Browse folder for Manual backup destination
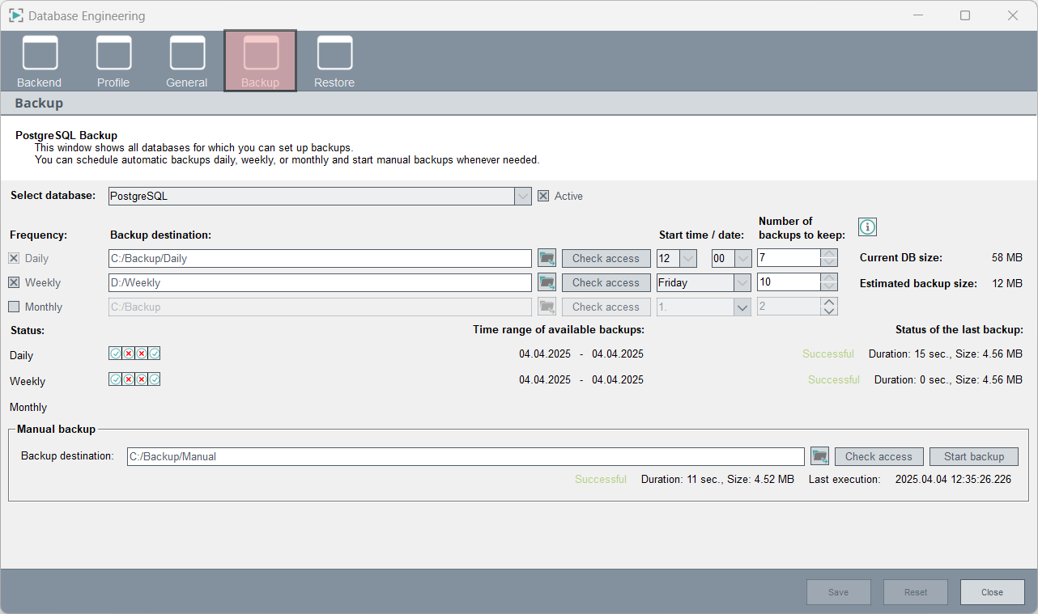This screenshot has width=1038, height=614. [820, 456]
